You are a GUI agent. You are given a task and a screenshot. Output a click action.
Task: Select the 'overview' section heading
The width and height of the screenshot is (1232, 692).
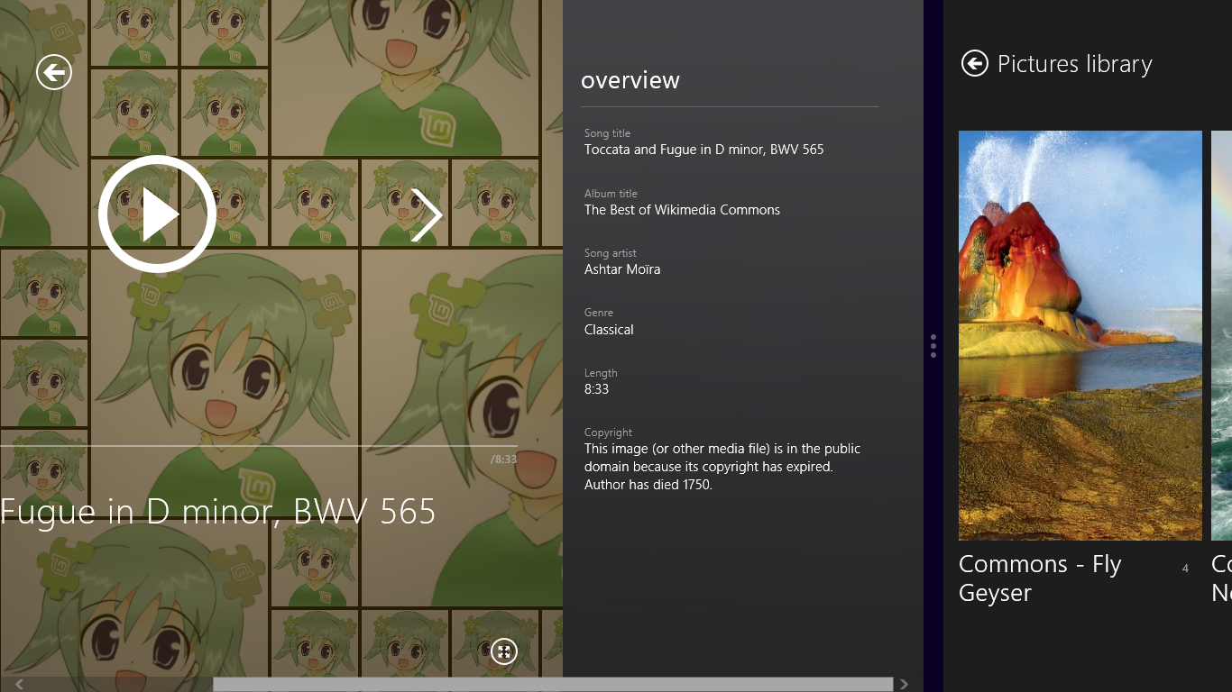[630, 80]
